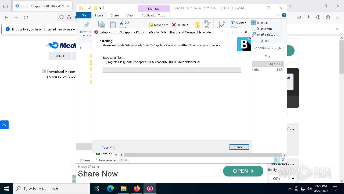Cancel the Sapphire plug-ins installation
Screen dimensions: 344x194
tap(239, 147)
